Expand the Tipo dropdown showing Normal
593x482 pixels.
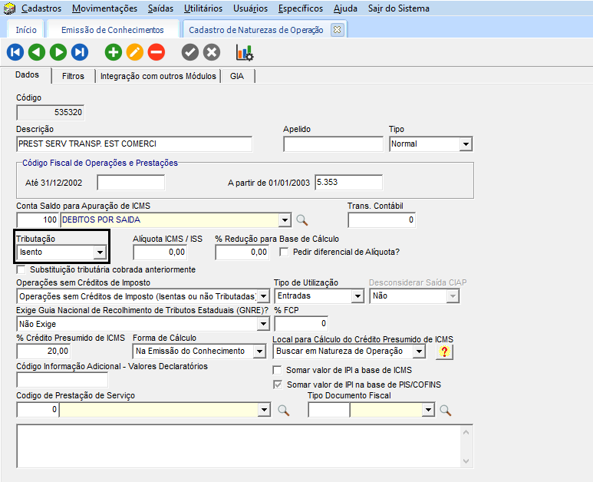(466, 144)
